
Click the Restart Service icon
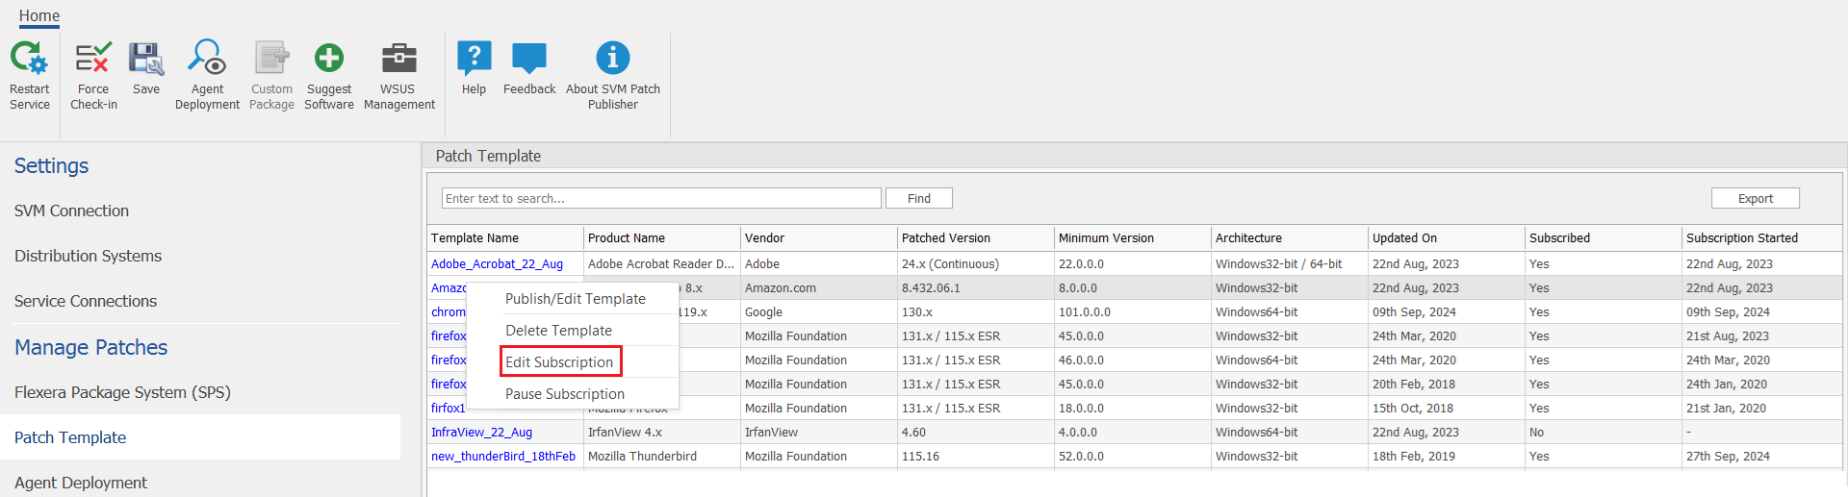pyautogui.click(x=29, y=60)
